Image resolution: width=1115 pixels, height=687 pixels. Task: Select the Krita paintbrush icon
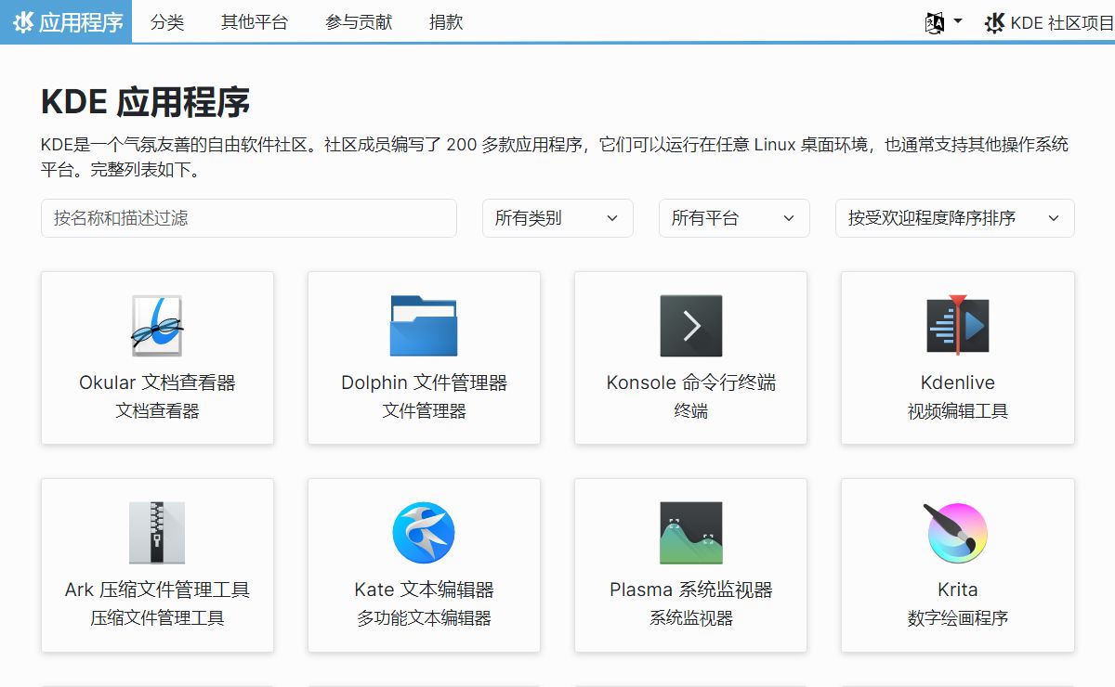pyautogui.click(x=957, y=533)
